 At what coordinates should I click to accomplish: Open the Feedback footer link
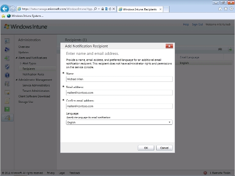75,173
